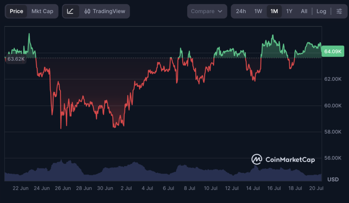349x203 pixels.
Task: Click the 4 Jul date label
Action: (147, 188)
